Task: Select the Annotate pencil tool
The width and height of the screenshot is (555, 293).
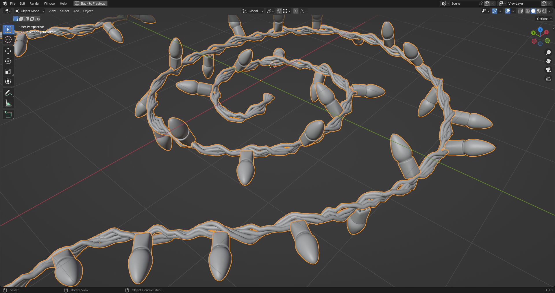Action: pyautogui.click(x=8, y=93)
